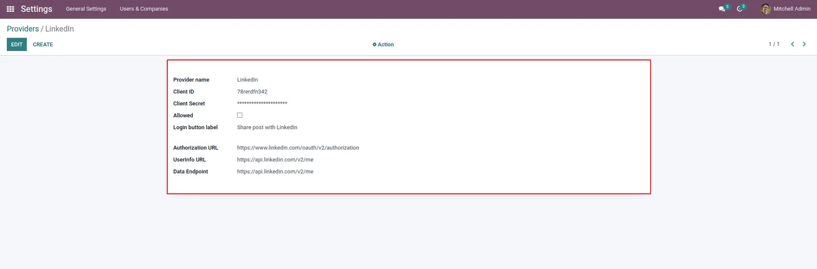The image size is (817, 269).
Task: Go to next record arrow
Action: [x=804, y=44]
